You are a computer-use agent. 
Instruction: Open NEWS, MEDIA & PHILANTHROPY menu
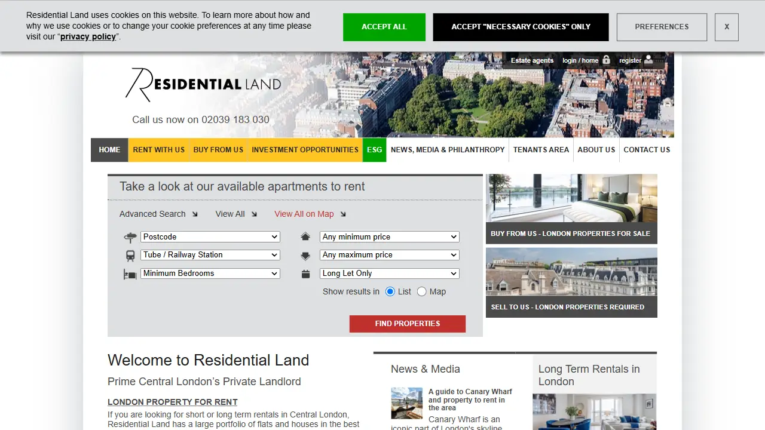pyautogui.click(x=448, y=150)
